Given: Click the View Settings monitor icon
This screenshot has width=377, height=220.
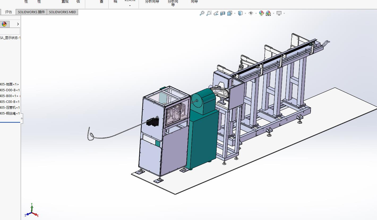Looking at the screenshot, I should (x=279, y=13).
